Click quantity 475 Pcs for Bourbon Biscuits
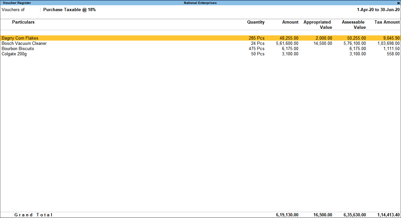 point(256,48)
